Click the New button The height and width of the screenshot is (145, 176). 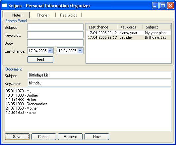point(97,137)
